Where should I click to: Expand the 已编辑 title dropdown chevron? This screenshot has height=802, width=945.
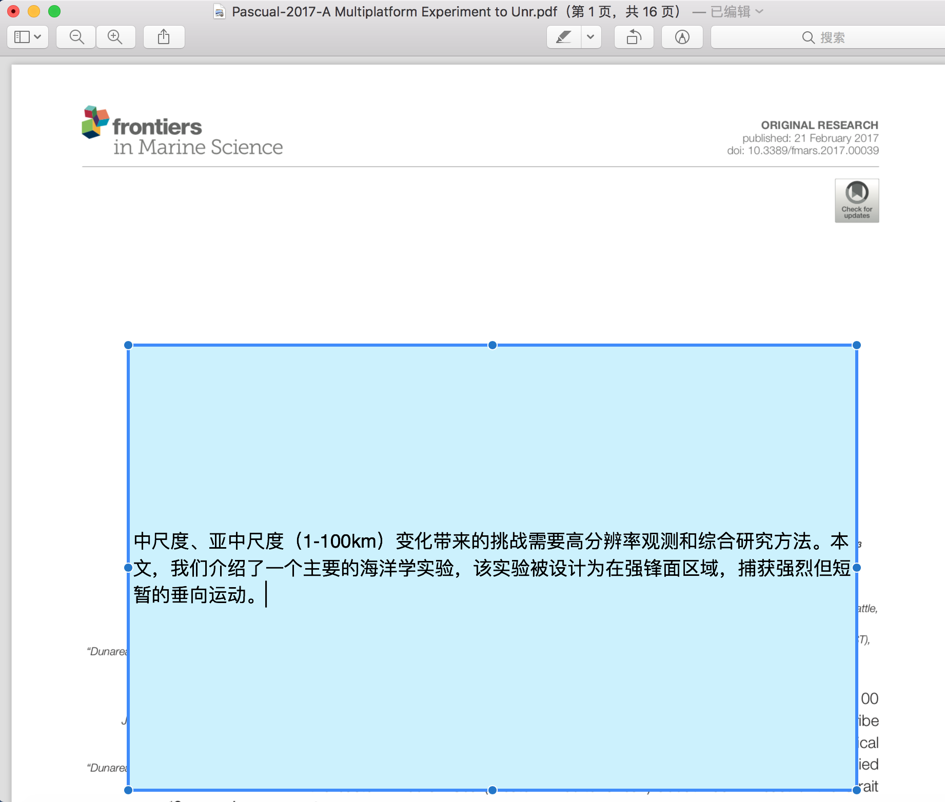760,11
